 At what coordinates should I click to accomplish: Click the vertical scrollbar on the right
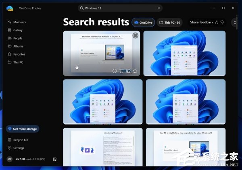(237, 23)
